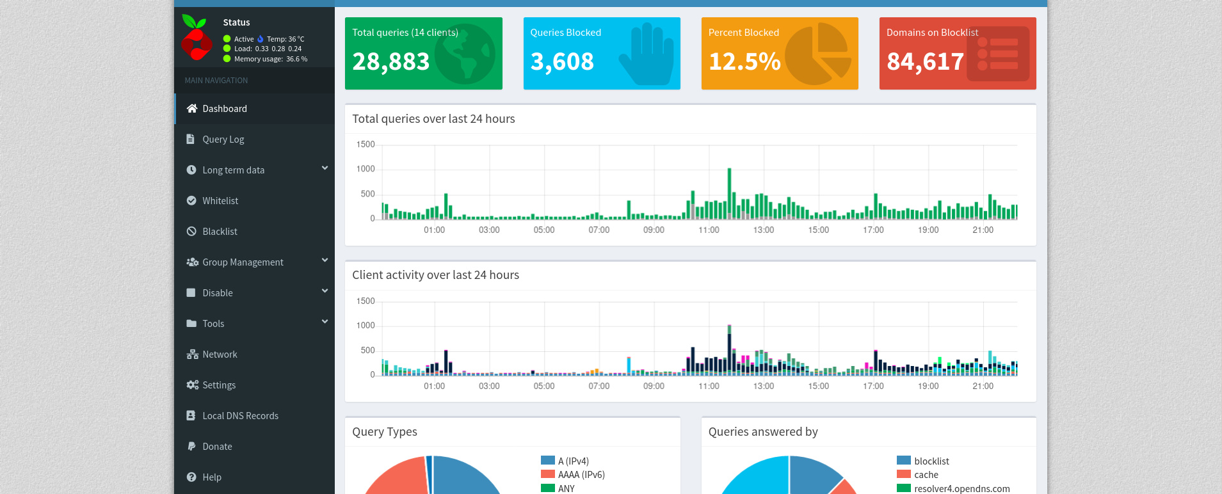Toggle the A (IPv4) legend color swatch
This screenshot has height=494, width=1222.
[x=548, y=460]
